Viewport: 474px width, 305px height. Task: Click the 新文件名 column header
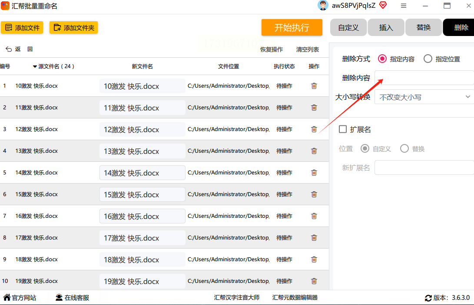tap(142, 66)
